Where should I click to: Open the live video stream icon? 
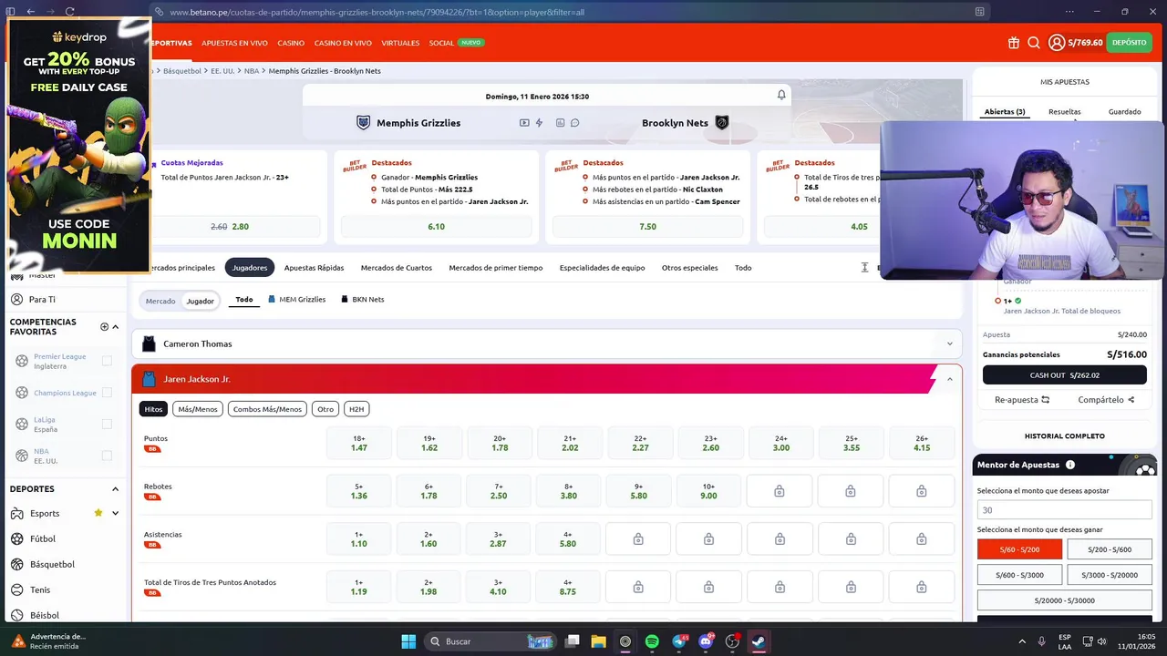524,123
